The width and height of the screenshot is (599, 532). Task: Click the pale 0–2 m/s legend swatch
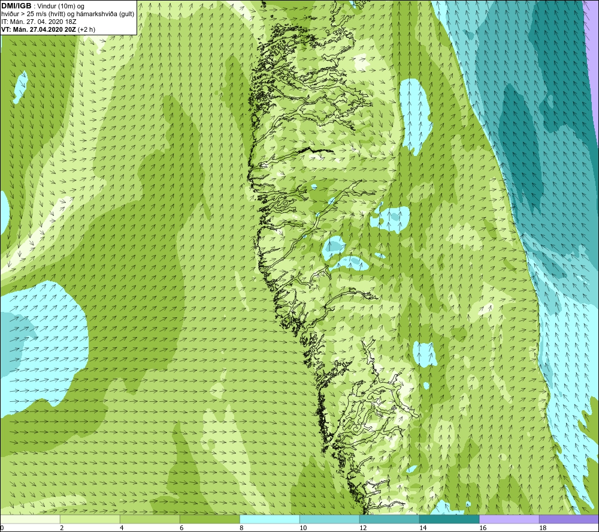30,519
